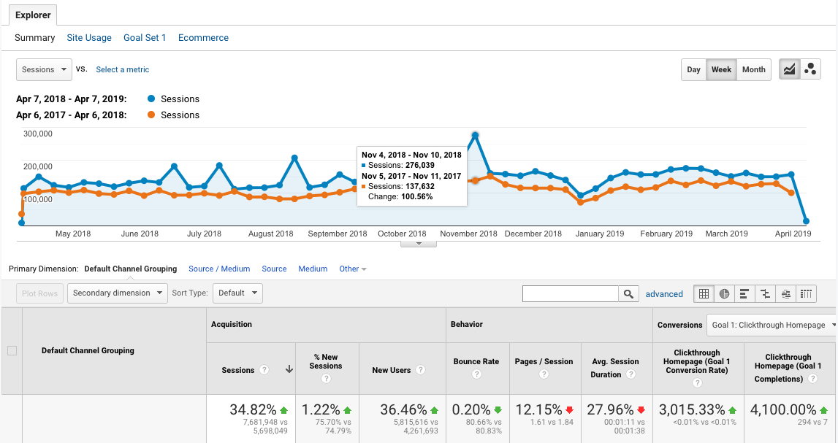Expand the Other dimension dropdown
The image size is (838, 443).
click(x=353, y=269)
